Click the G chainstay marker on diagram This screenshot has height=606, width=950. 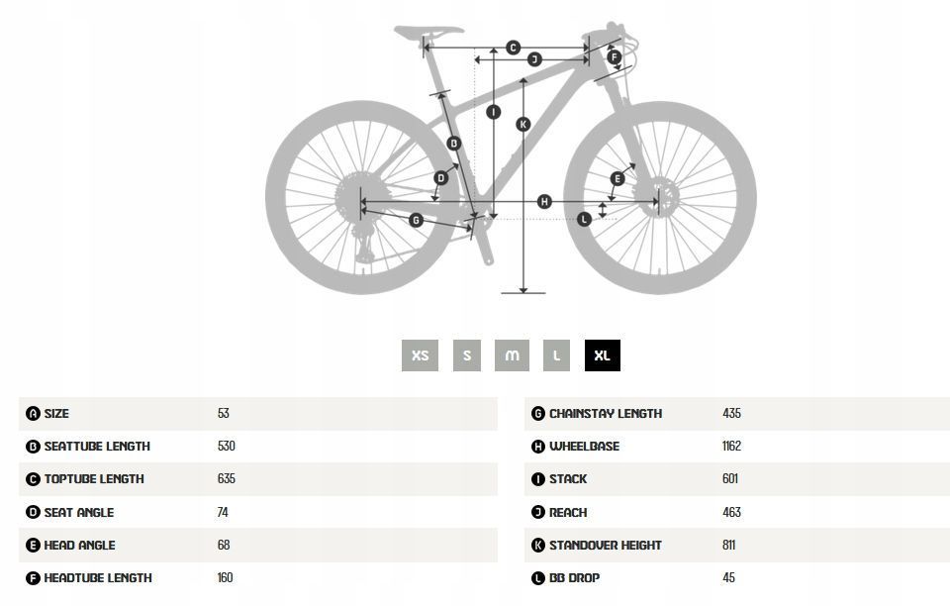(x=417, y=219)
